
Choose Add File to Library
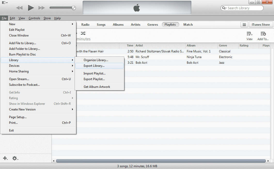coord(38,43)
